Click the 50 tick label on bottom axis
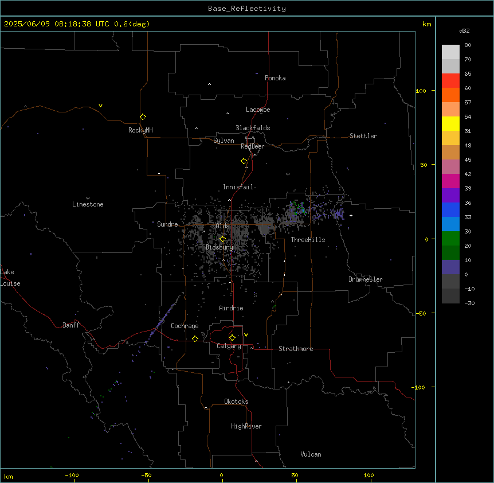494x483 pixels. pyautogui.click(x=295, y=475)
